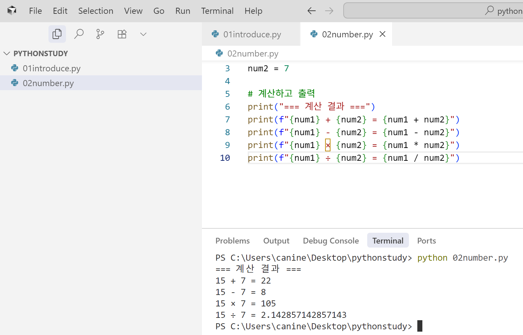Close the 02number.py editor tab
Image resolution: width=523 pixels, height=335 pixels.
click(x=382, y=34)
